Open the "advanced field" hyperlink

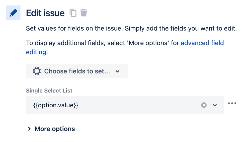coord(202,43)
